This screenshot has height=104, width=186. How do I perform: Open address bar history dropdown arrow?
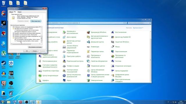[124, 23]
